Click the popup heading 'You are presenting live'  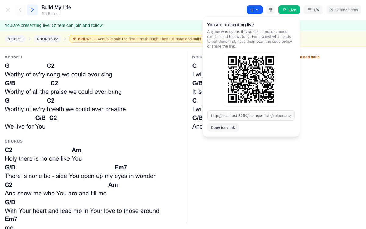pyautogui.click(x=231, y=25)
